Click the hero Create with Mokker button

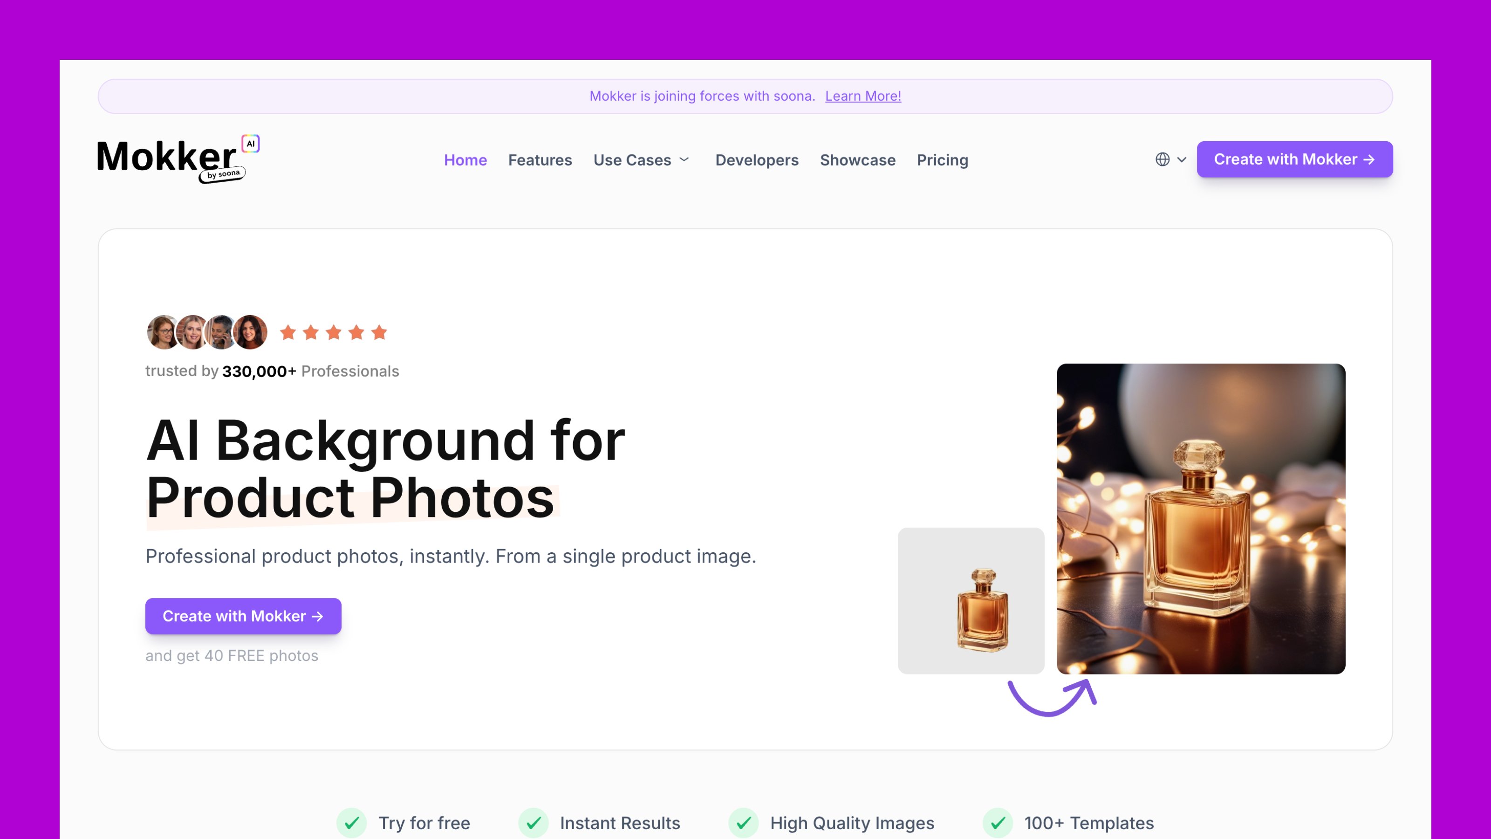(243, 616)
